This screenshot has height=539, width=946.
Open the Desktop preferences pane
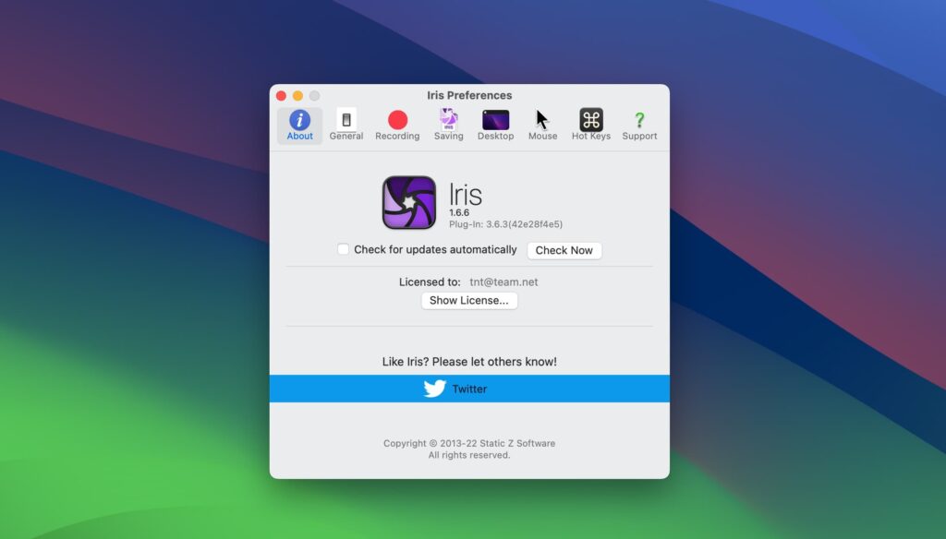495,124
